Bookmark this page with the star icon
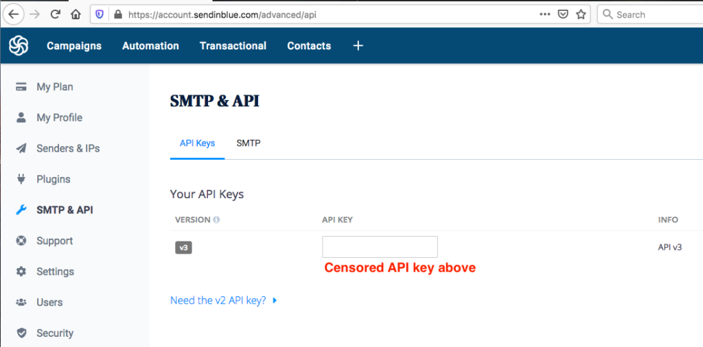The height and width of the screenshot is (347, 703). 581,14
